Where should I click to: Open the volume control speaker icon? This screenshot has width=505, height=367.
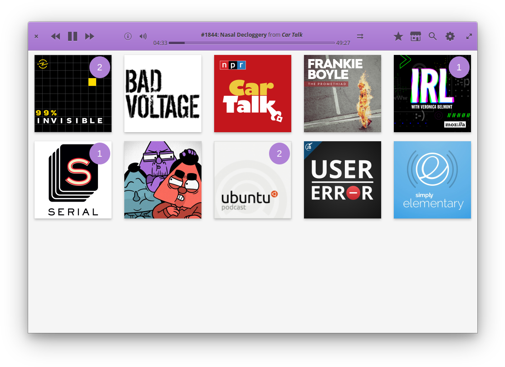[143, 36]
